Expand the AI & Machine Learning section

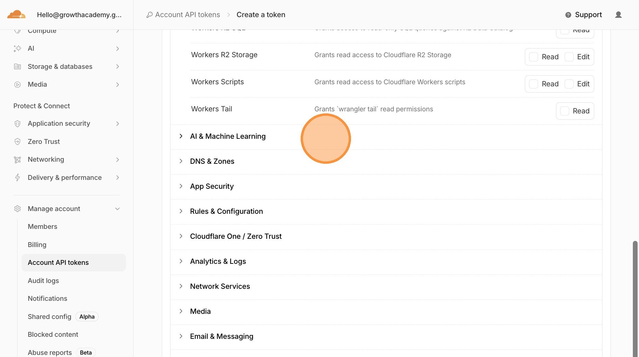386,136
